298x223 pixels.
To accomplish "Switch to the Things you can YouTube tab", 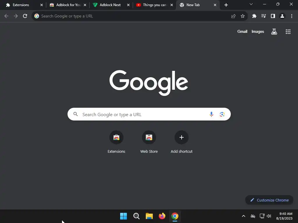I will tap(154, 5).
